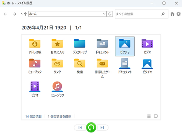Select the デスクトップ folder
The height and width of the screenshot is (134, 182).
pos(80,47)
